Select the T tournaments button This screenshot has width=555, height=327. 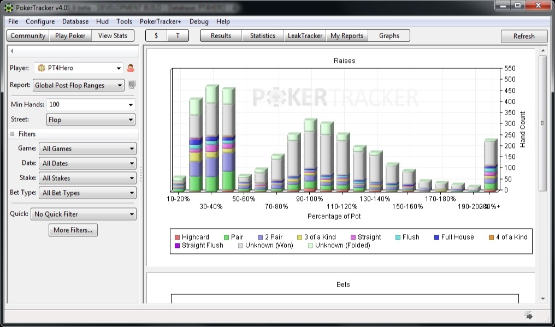tap(178, 35)
